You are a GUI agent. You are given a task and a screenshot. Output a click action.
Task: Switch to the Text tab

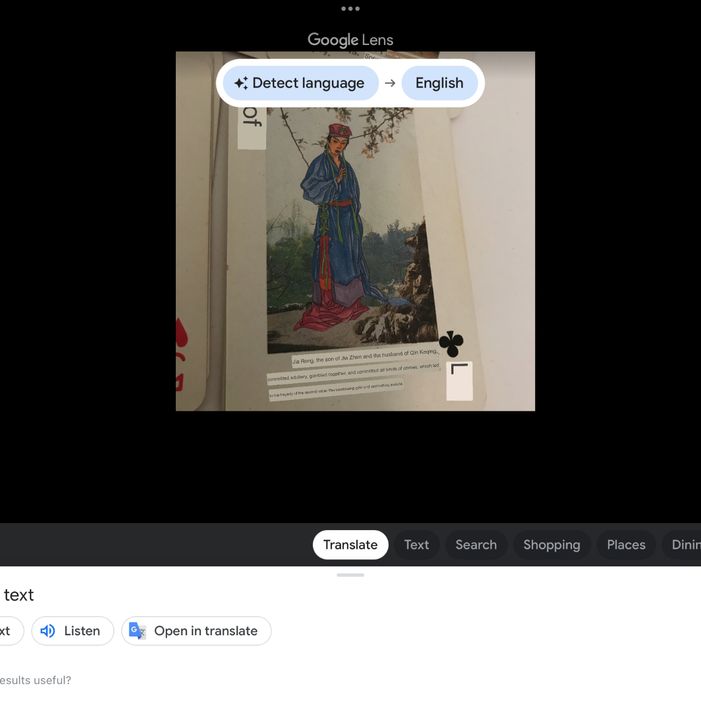click(416, 545)
